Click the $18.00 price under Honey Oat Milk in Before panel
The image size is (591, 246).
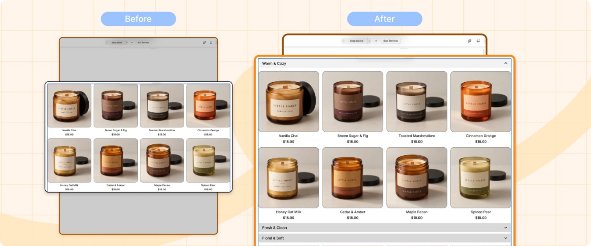[x=69, y=189]
